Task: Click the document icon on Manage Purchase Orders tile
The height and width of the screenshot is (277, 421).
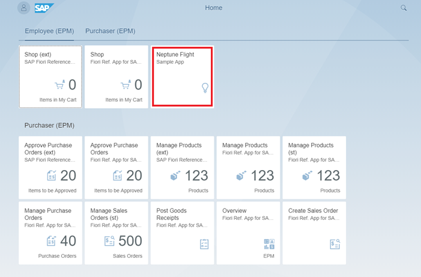Action: point(52,241)
